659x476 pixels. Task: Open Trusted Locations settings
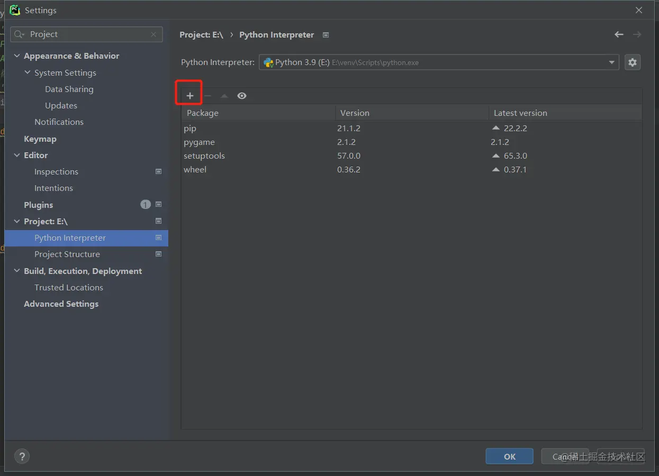tap(69, 288)
